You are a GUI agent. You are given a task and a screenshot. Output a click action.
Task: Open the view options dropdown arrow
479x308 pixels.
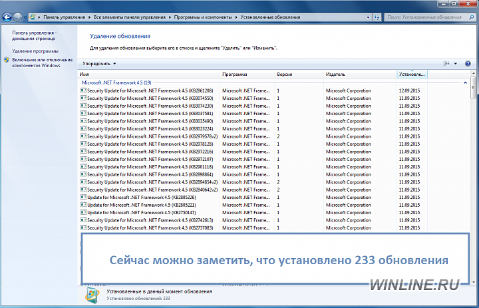pyautogui.click(x=456, y=63)
